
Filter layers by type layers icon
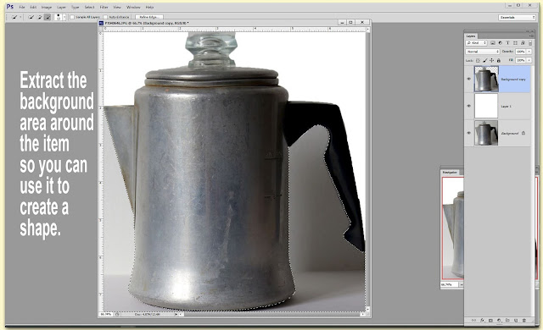[507, 43]
